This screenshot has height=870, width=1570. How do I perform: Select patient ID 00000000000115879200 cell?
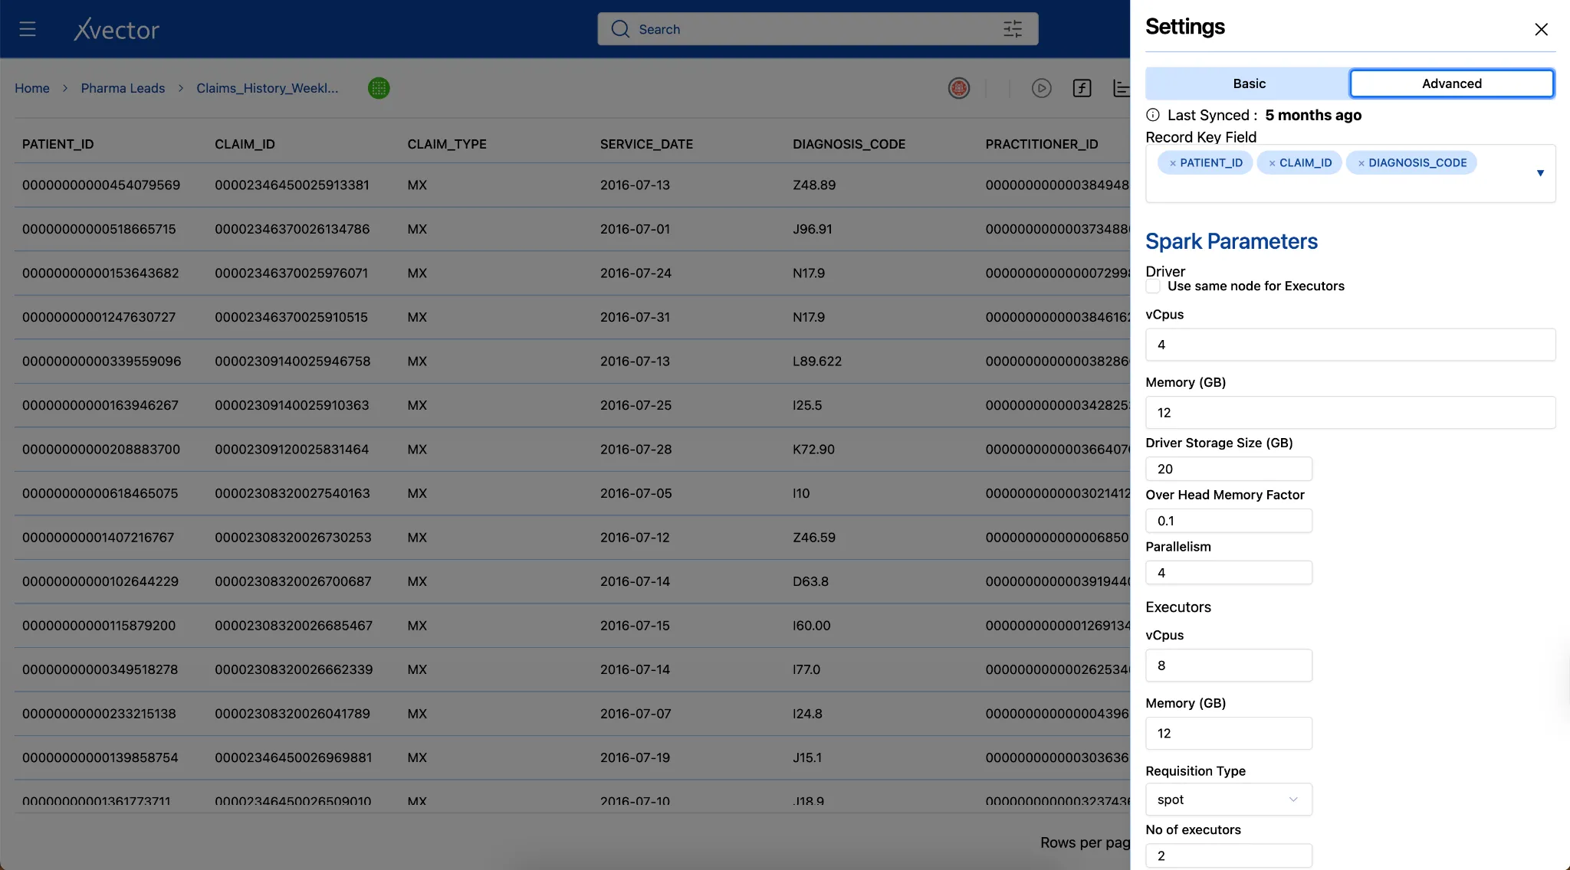click(99, 626)
